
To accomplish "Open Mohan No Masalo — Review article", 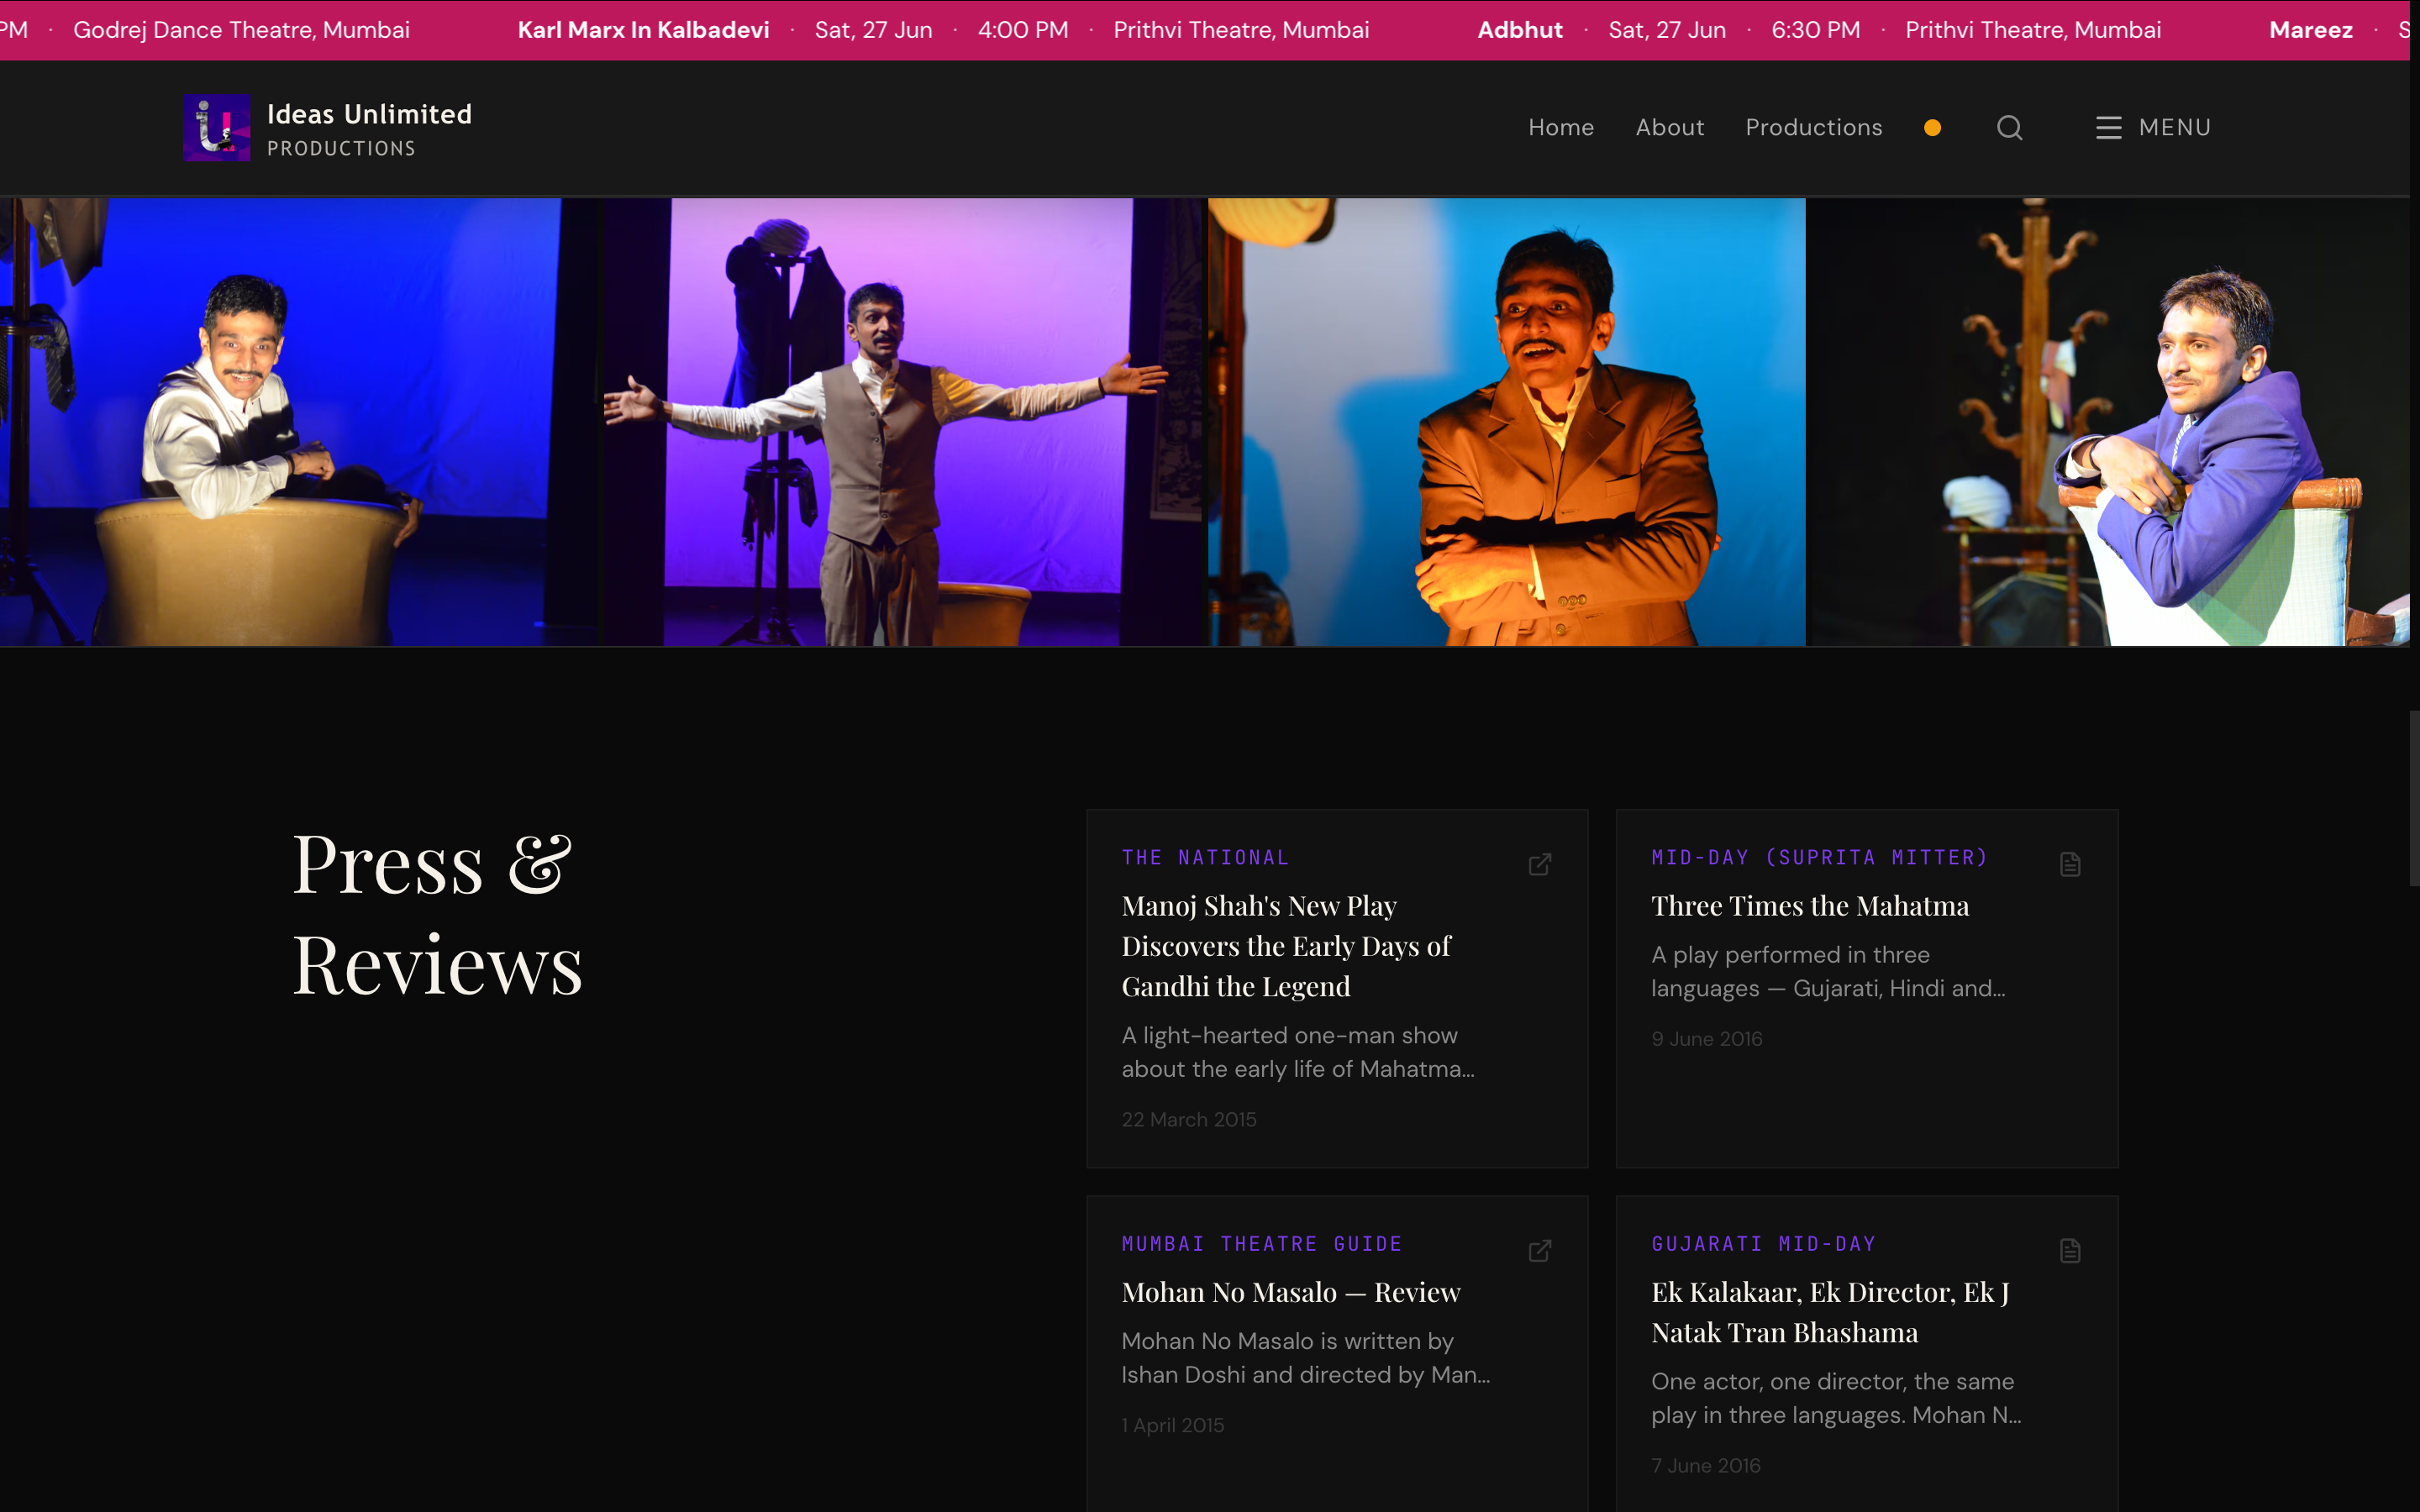I will click(1291, 1292).
